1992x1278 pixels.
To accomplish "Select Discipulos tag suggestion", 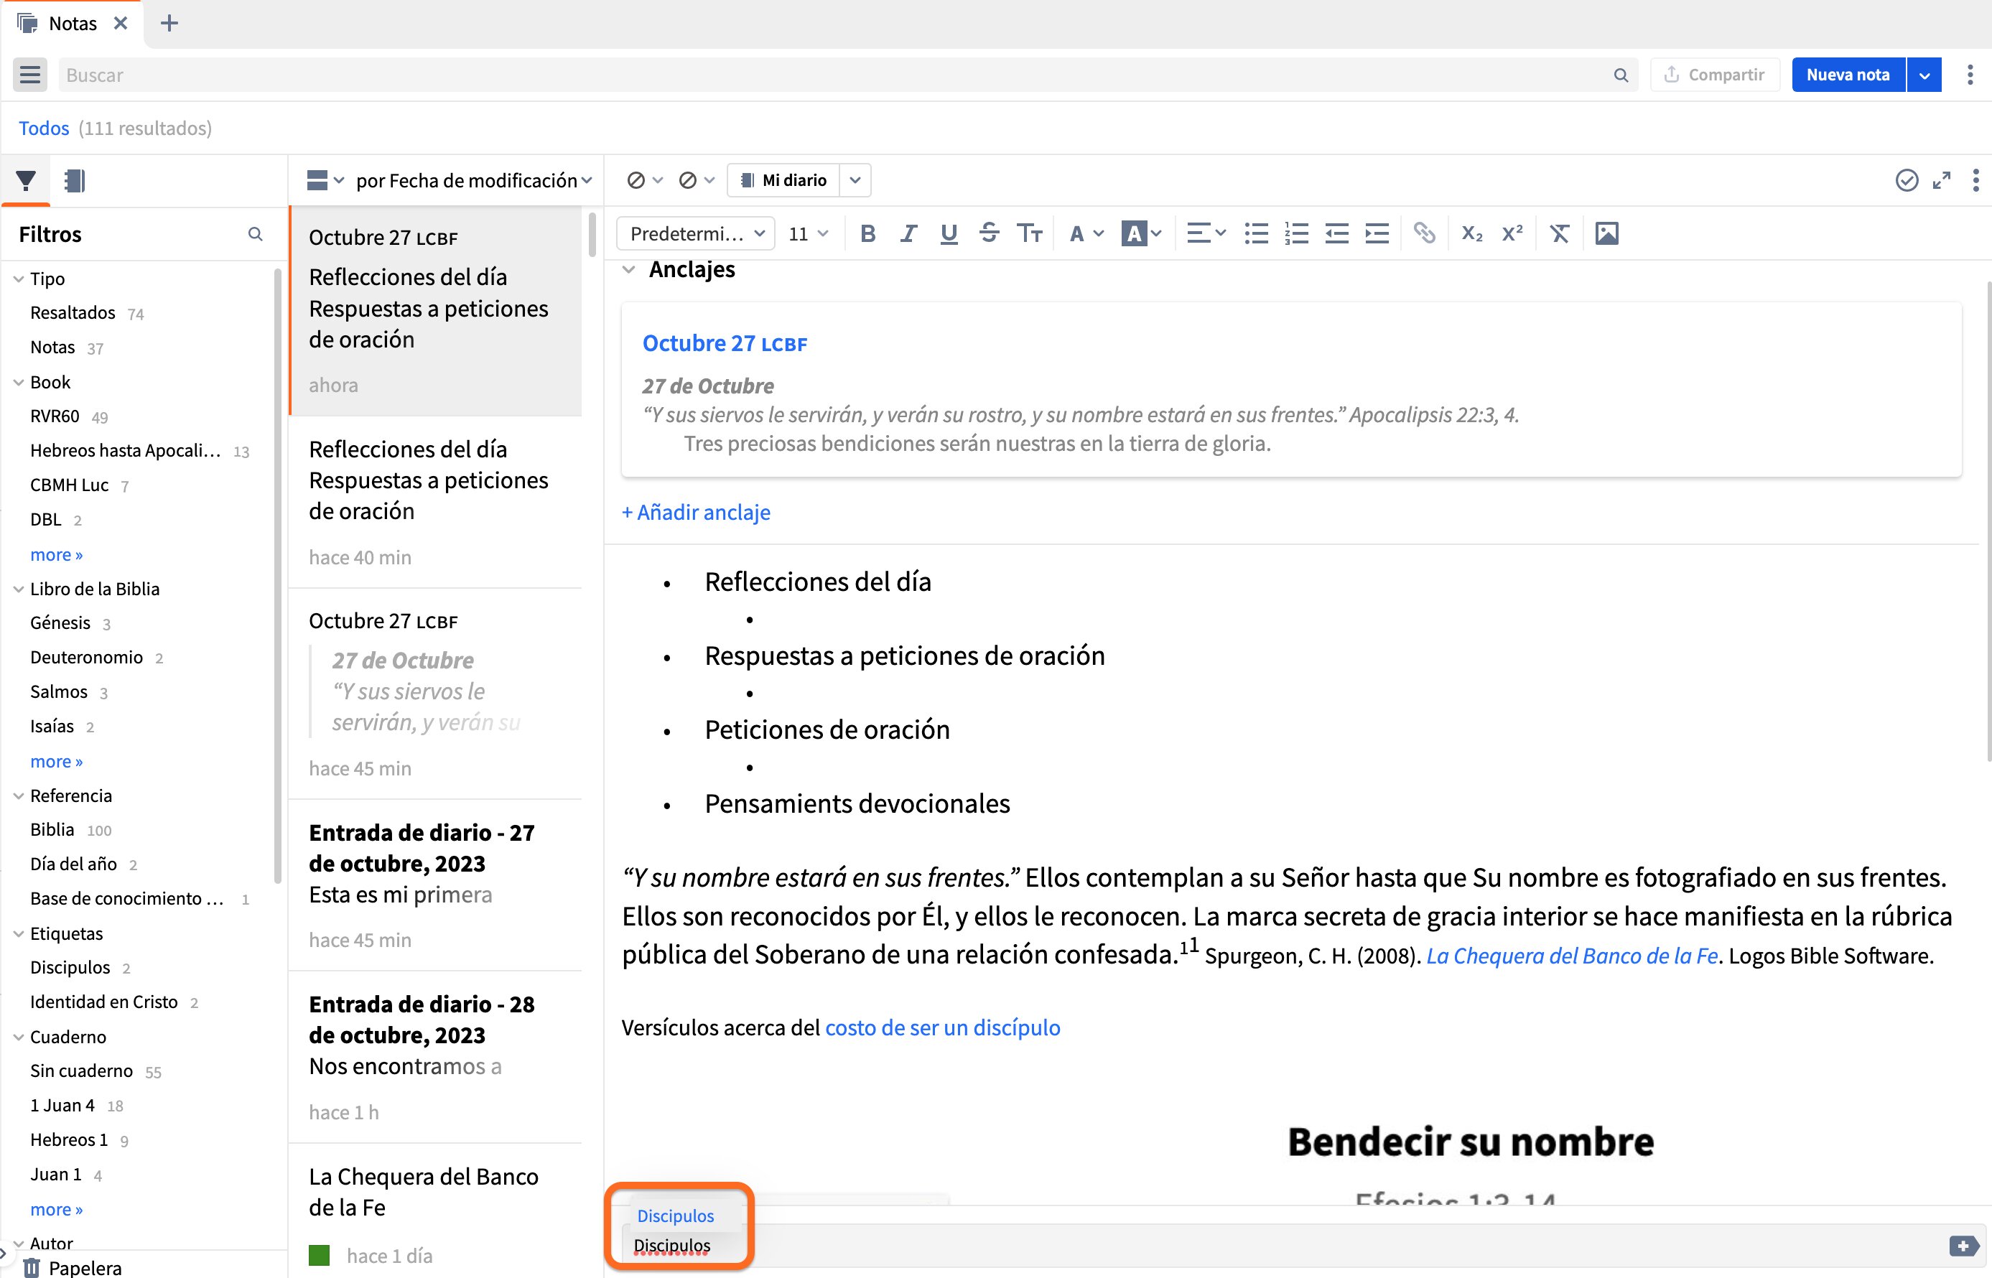I will 676,1216.
